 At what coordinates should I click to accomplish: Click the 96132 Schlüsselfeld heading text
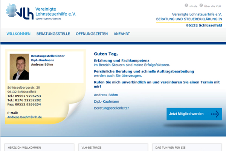204,25
